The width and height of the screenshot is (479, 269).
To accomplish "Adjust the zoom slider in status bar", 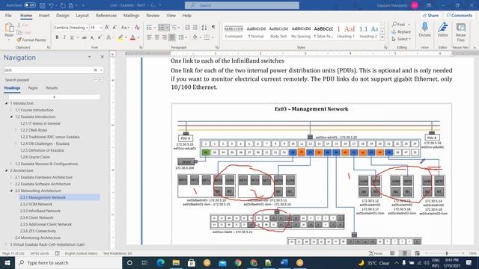I will point(447,253).
